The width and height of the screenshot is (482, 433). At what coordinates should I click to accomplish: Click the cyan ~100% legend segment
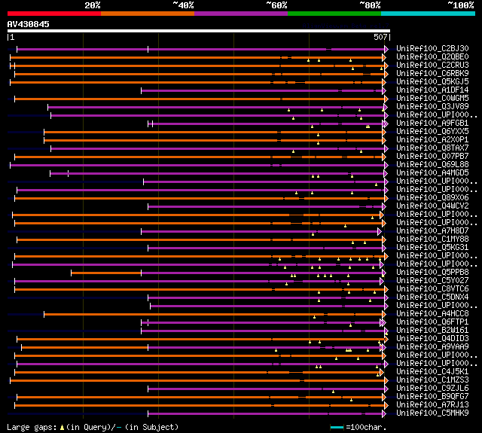pos(429,14)
